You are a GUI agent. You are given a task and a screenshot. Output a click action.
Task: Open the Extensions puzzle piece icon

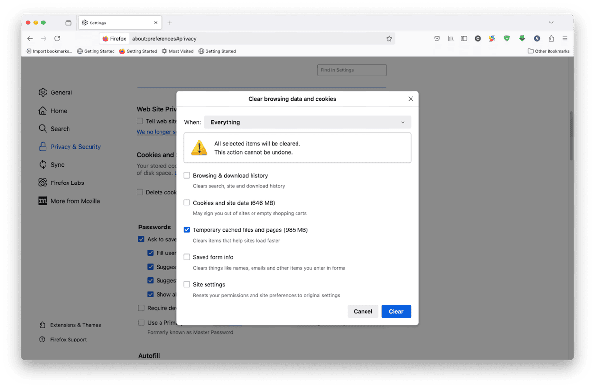point(551,38)
